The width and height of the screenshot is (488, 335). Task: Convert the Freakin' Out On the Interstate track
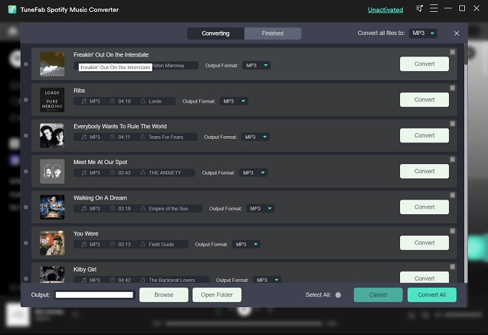tap(424, 64)
